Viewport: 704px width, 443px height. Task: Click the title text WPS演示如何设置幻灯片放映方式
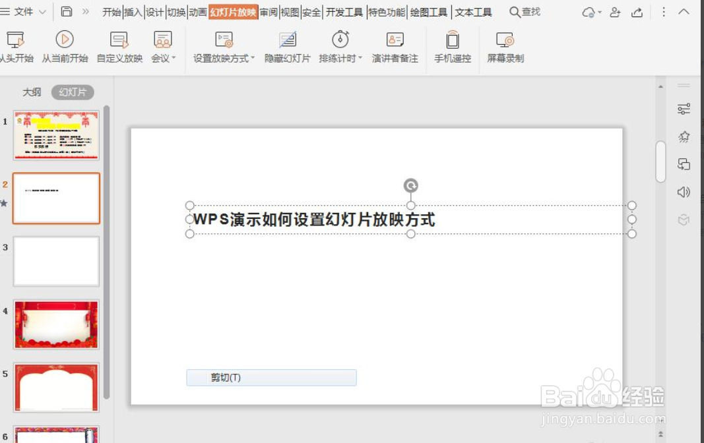click(x=314, y=220)
